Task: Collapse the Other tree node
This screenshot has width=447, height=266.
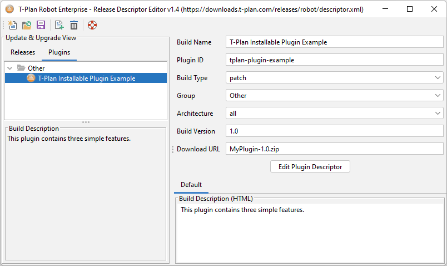Action: (x=10, y=68)
